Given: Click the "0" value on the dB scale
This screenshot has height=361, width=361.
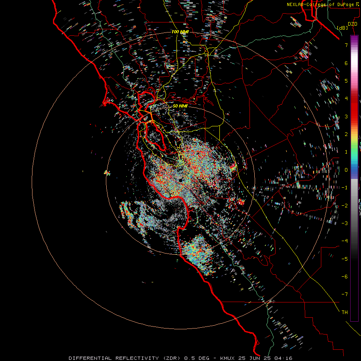Looking at the screenshot, I should (x=346, y=170).
